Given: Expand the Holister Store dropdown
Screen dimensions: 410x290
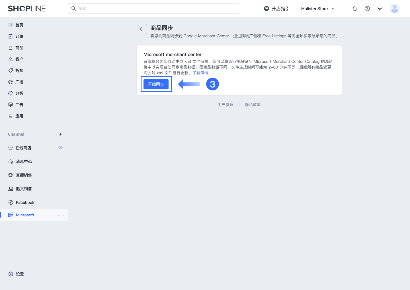Looking at the screenshot, I should (x=318, y=9).
